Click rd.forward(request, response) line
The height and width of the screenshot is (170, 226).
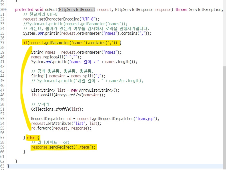pos(61,128)
